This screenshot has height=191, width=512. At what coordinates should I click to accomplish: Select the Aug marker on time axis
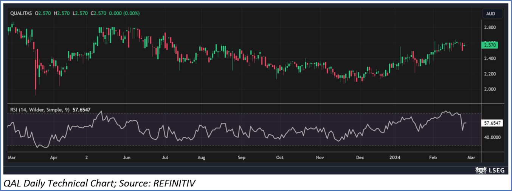(202, 157)
